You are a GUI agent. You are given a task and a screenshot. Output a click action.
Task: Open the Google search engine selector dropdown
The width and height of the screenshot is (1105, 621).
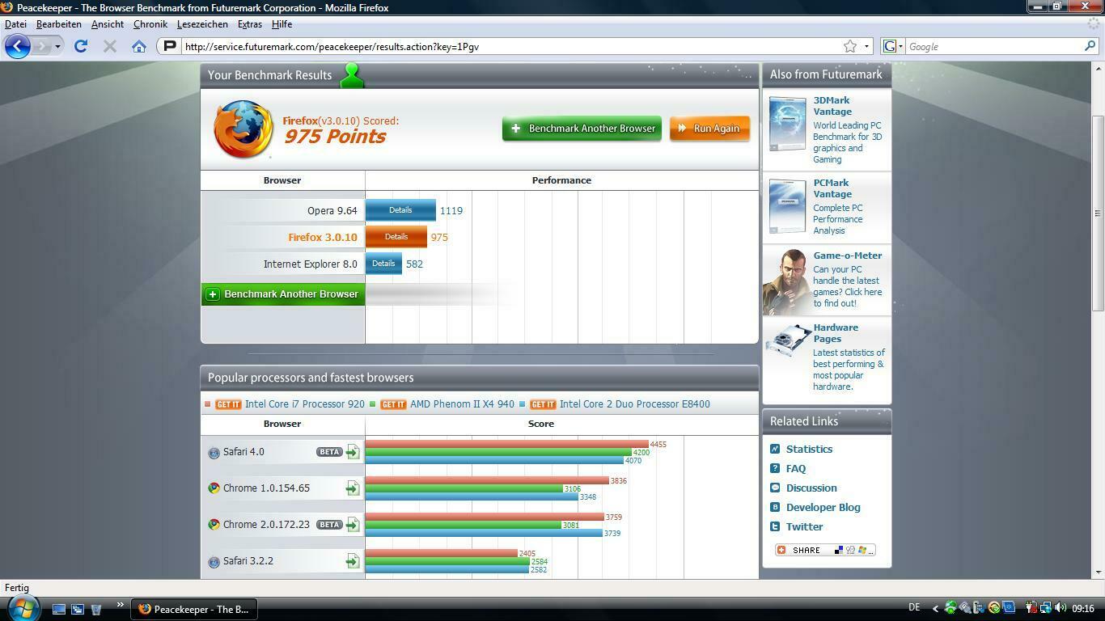point(892,46)
